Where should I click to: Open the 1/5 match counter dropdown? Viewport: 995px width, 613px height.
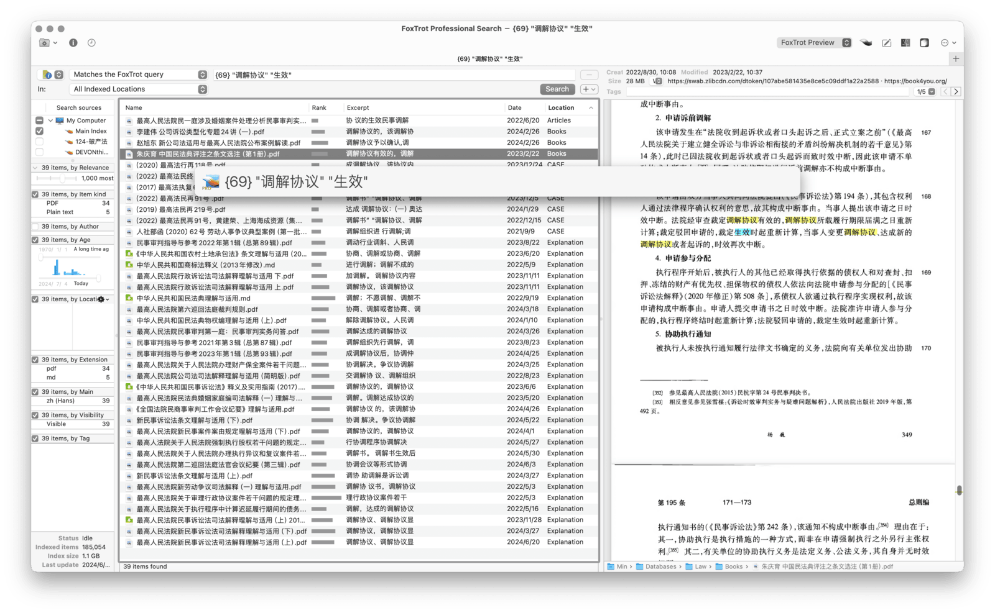pyautogui.click(x=925, y=92)
